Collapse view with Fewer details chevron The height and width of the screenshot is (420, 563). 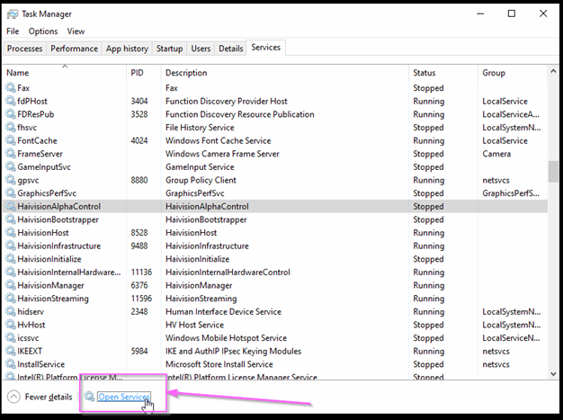coord(13,397)
